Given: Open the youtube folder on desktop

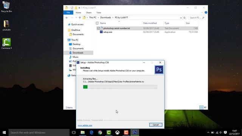Looking at the screenshot, I should tap(6, 26).
